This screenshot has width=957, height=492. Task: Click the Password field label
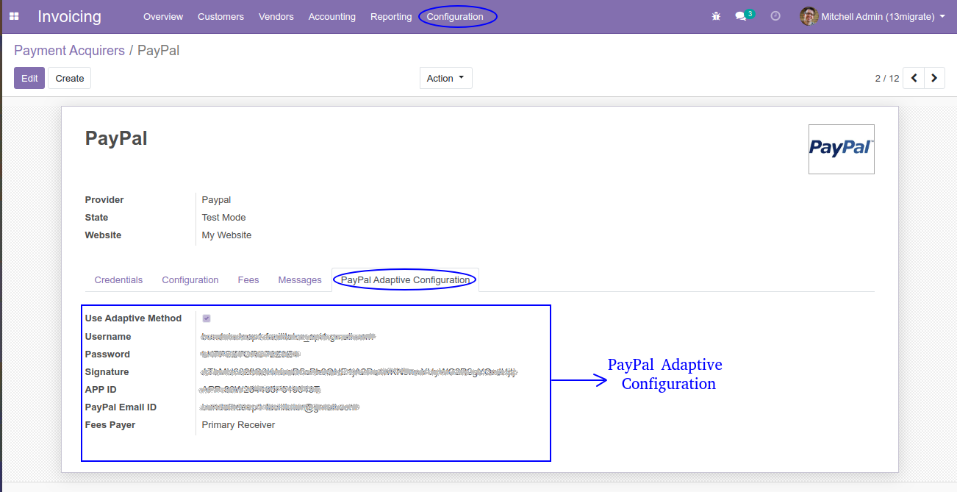click(107, 354)
